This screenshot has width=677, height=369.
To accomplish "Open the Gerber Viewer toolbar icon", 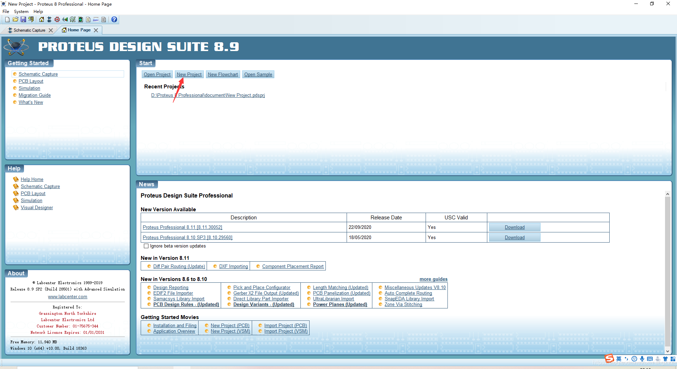I will 73,20.
